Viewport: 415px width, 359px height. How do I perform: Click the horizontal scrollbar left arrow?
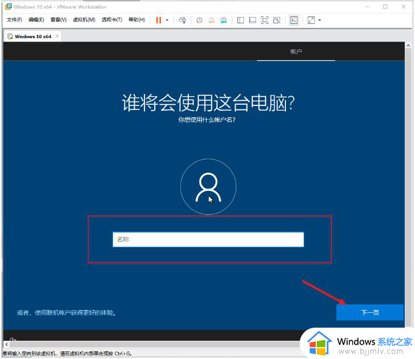tap(7, 344)
